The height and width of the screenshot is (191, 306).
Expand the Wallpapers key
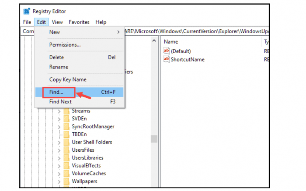(59, 181)
